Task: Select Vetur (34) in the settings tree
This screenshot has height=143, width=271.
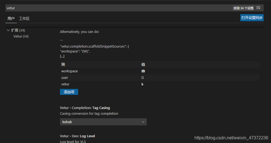Action: 21,36
